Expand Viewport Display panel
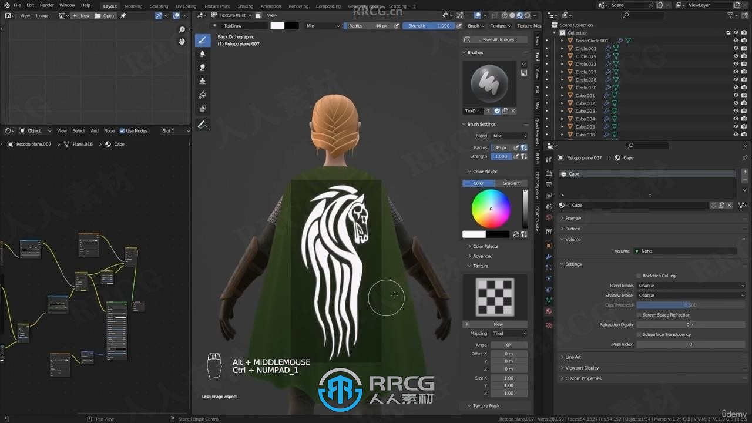This screenshot has width=752, height=423. (x=582, y=368)
